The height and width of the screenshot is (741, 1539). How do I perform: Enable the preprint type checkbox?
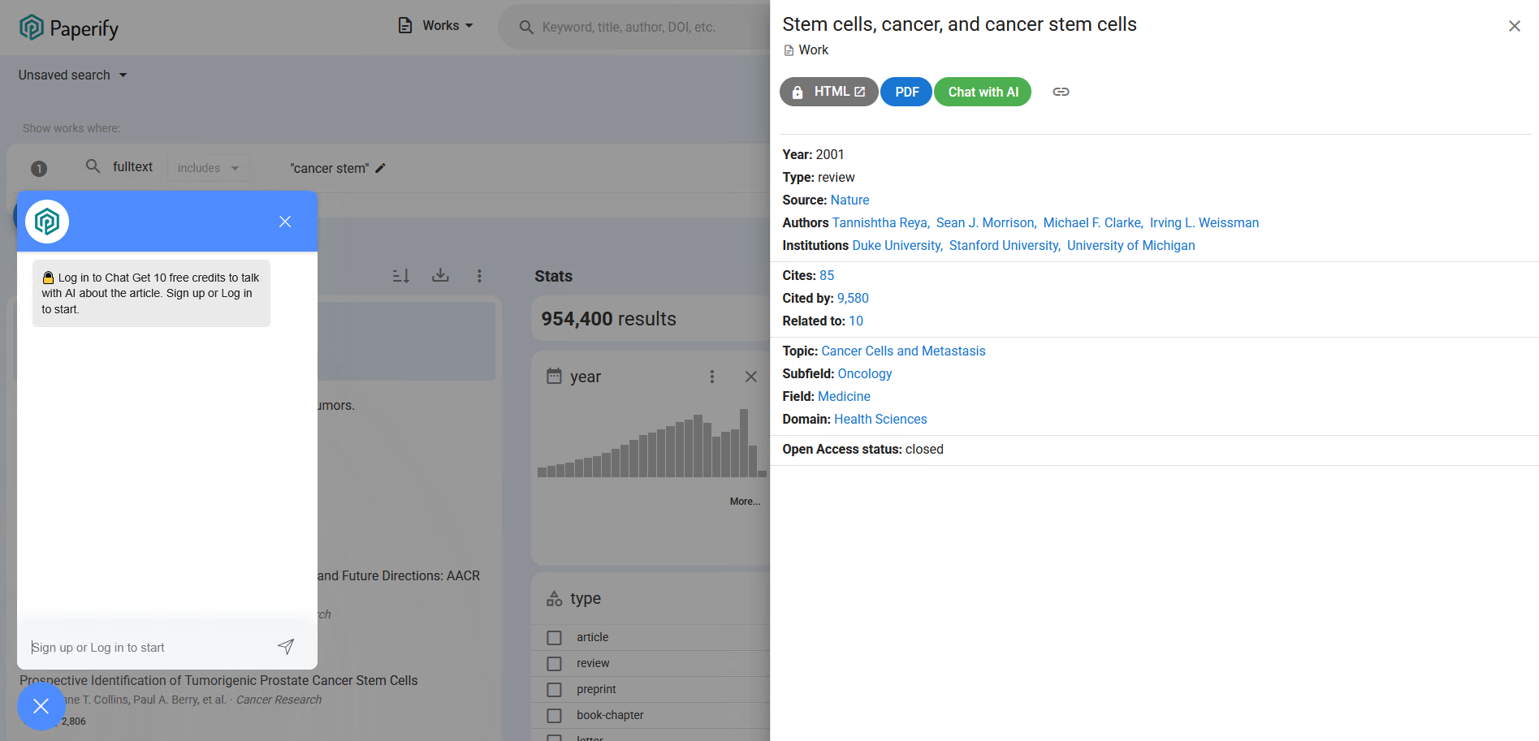tap(555, 690)
